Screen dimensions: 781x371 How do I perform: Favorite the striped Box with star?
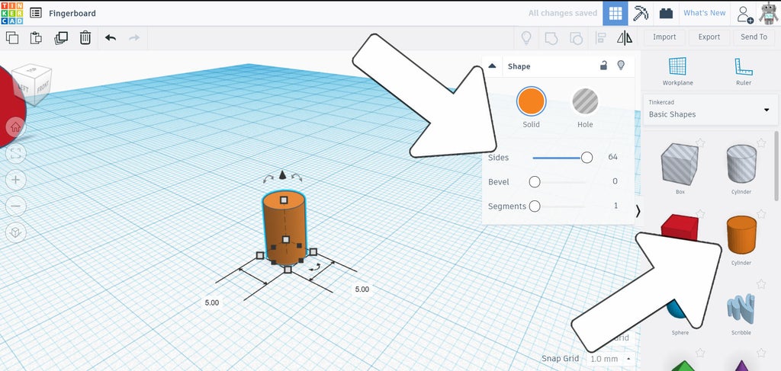click(700, 142)
